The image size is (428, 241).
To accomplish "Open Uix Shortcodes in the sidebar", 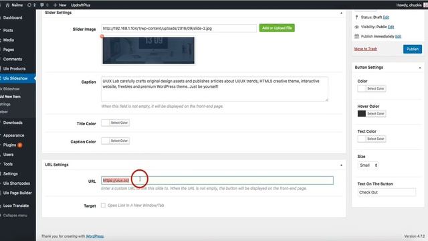I will click(16, 183).
